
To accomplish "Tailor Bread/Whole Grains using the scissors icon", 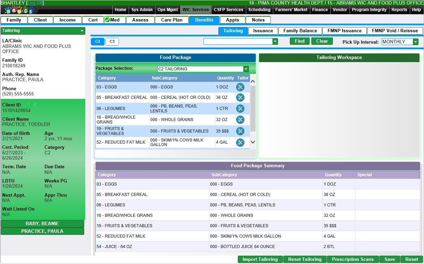I will tap(240, 120).
